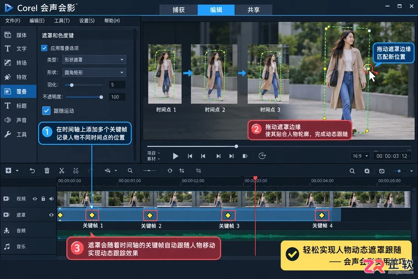Click the preview scrubber handle
The height and width of the screenshot is (279, 418).
pyautogui.click(x=236, y=146)
